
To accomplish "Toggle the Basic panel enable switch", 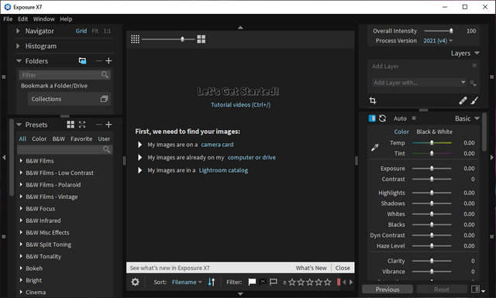I will 372,118.
